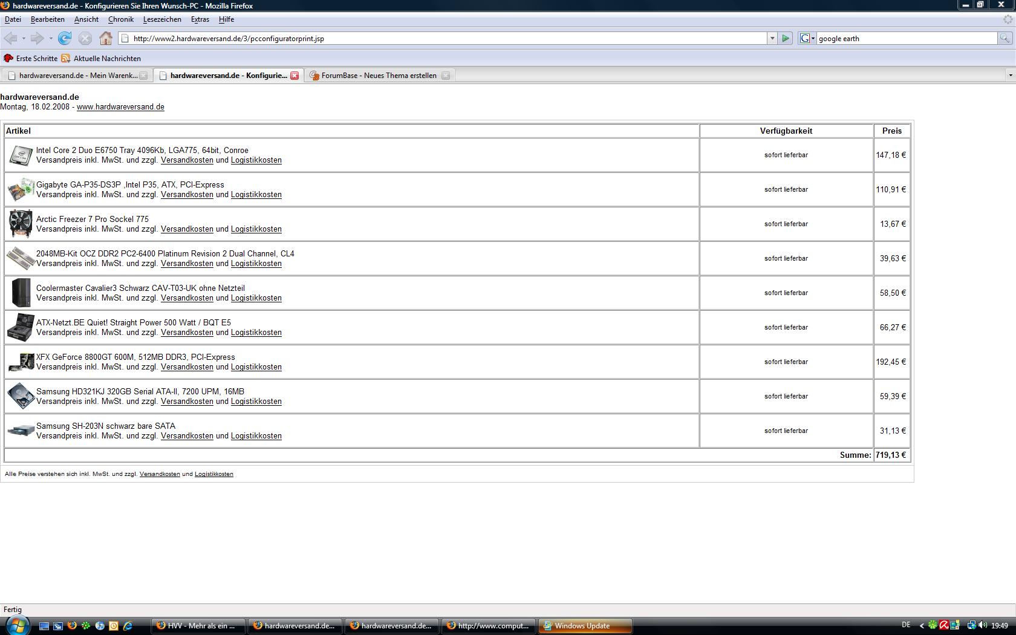Click the Gigabyte GA-P35-DS3P motherboard thumbnail
Viewport: 1016px width, 635px height.
(21, 190)
